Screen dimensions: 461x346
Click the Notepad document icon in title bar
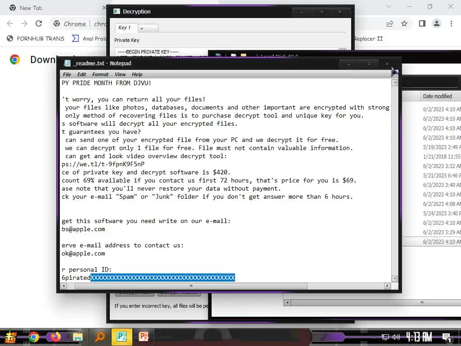click(x=68, y=63)
